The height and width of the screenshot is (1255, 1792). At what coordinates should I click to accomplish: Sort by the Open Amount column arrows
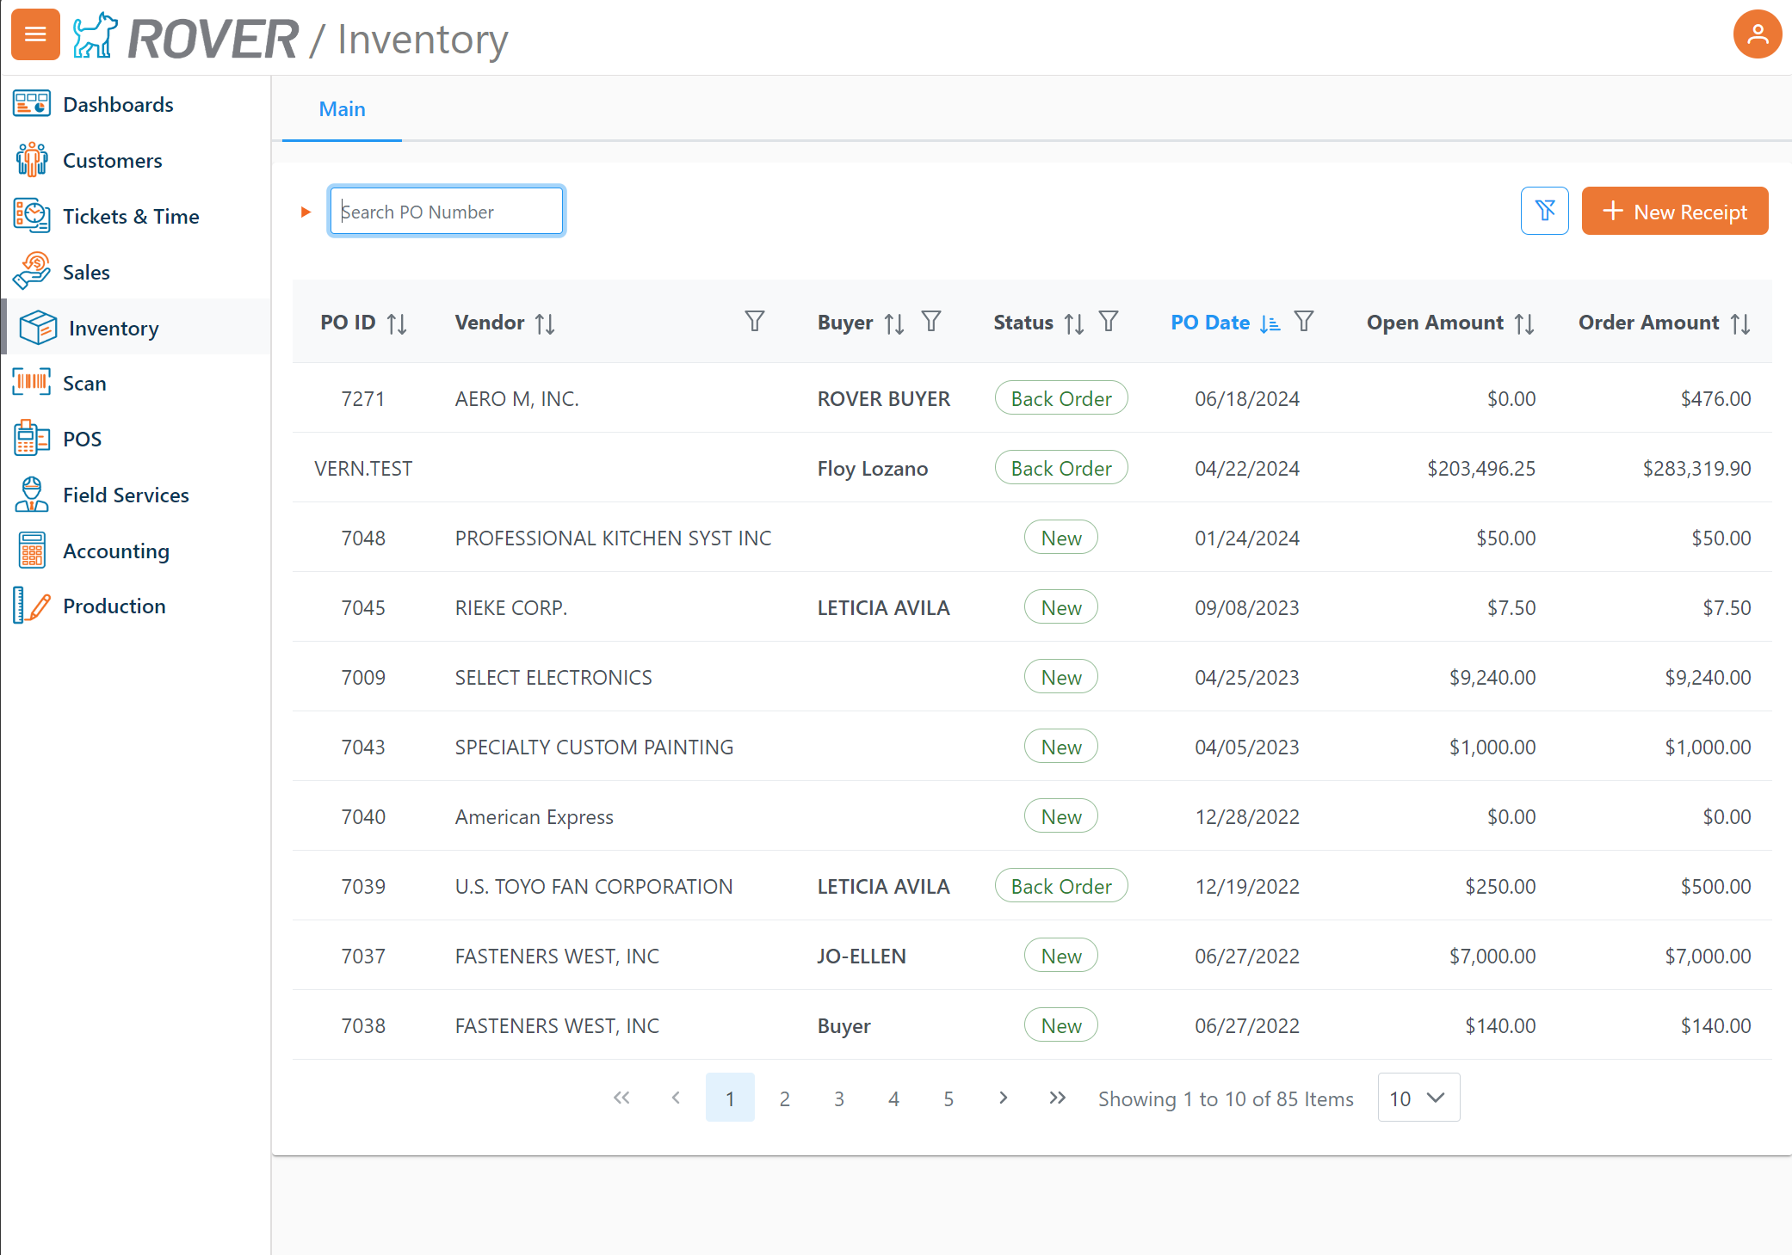[x=1524, y=323]
